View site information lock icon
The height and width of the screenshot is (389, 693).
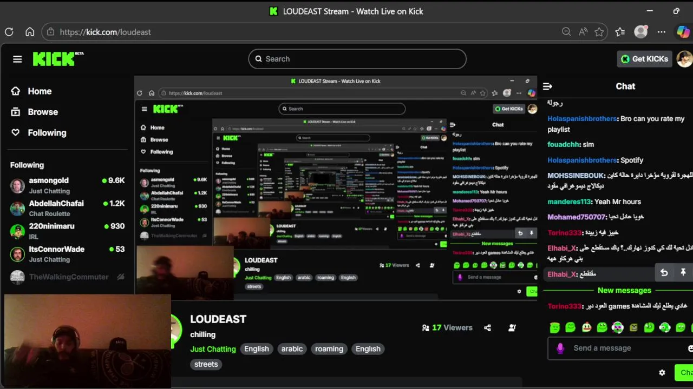click(50, 32)
